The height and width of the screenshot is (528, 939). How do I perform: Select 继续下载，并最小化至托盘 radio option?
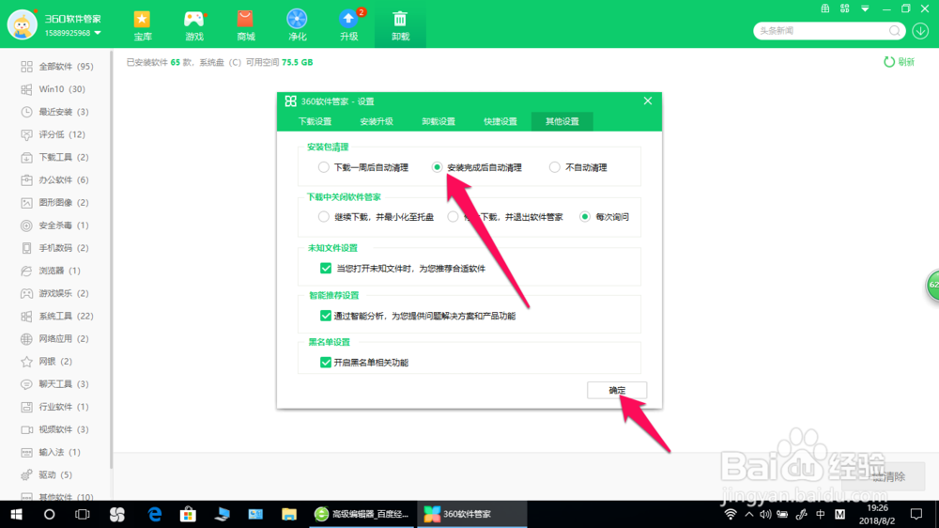tap(323, 217)
